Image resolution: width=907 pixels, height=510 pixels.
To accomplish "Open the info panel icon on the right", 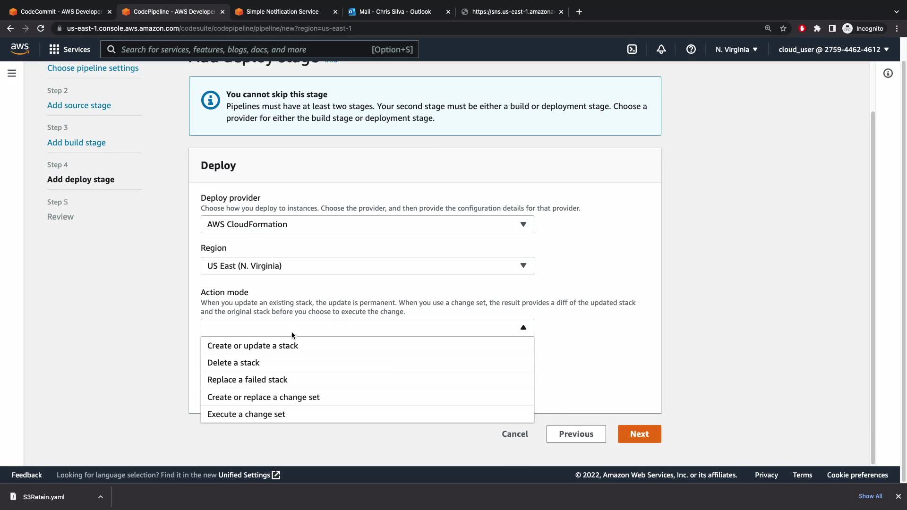I will pos(888,73).
